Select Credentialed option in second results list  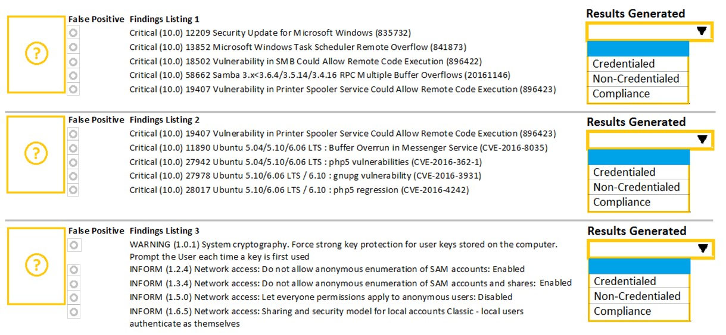click(638, 172)
